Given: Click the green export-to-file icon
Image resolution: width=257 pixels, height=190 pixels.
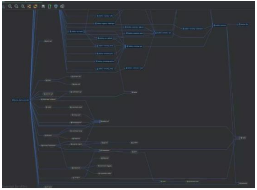Looking at the screenshot, I should click(49, 7).
